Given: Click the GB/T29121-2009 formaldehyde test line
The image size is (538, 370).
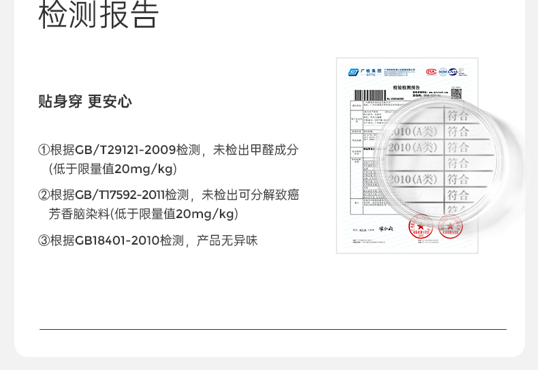Looking at the screenshot, I should [168, 150].
